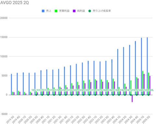This screenshot has width=156, height=124.
Task: Click the blue sales bar for 2025 2Q
Action: tap(147, 66)
